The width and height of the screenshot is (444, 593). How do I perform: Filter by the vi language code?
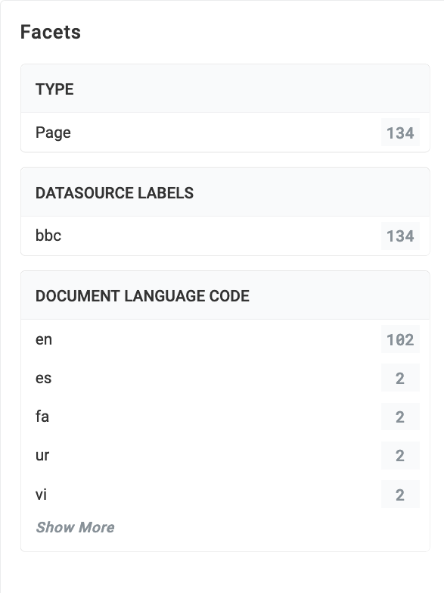41,495
